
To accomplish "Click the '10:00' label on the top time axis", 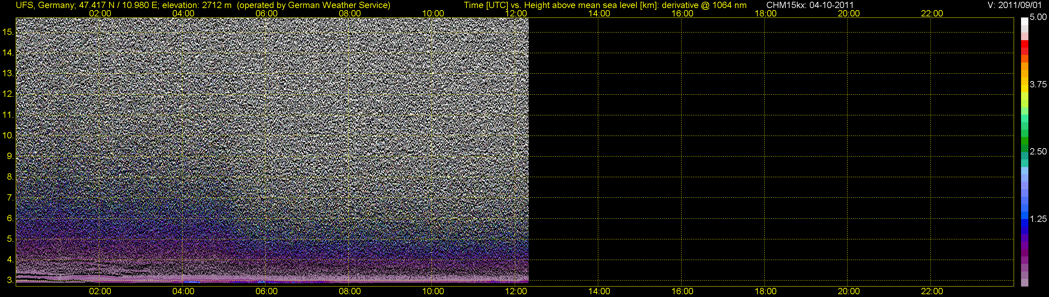I will coord(433,13).
